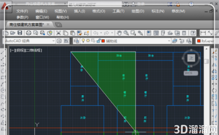Viewport: 219px width, 135px height.
Task: Open the 绘图(D) menu
Action: pos(138,11)
